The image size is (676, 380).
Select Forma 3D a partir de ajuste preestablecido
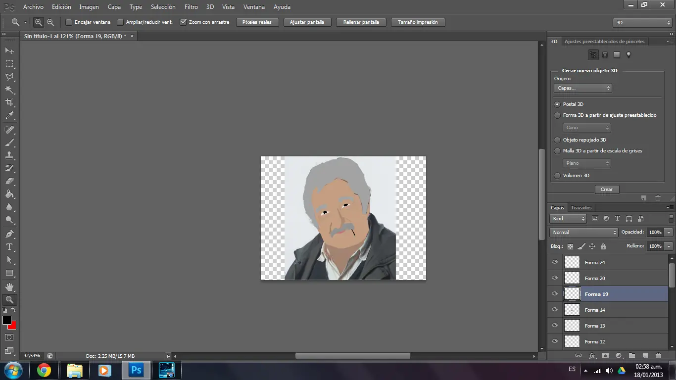[557, 115]
